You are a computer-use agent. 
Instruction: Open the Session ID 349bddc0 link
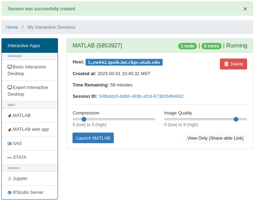[141, 96]
